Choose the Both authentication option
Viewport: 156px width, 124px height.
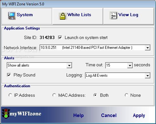pyautogui.click(x=95, y=95)
